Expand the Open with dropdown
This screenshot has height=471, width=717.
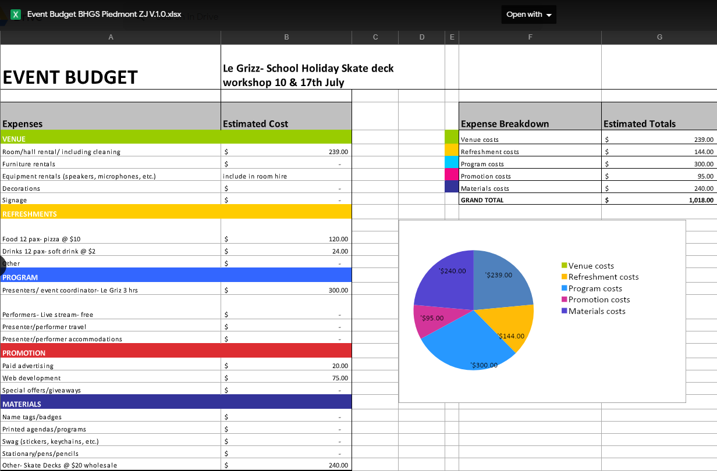click(528, 15)
